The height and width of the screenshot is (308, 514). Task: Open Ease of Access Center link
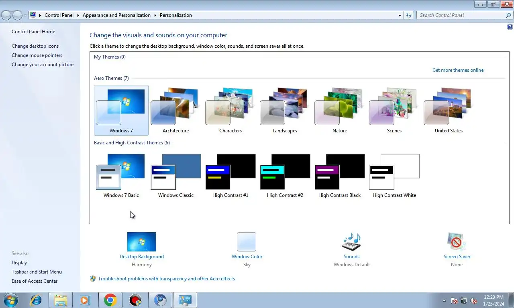click(35, 281)
